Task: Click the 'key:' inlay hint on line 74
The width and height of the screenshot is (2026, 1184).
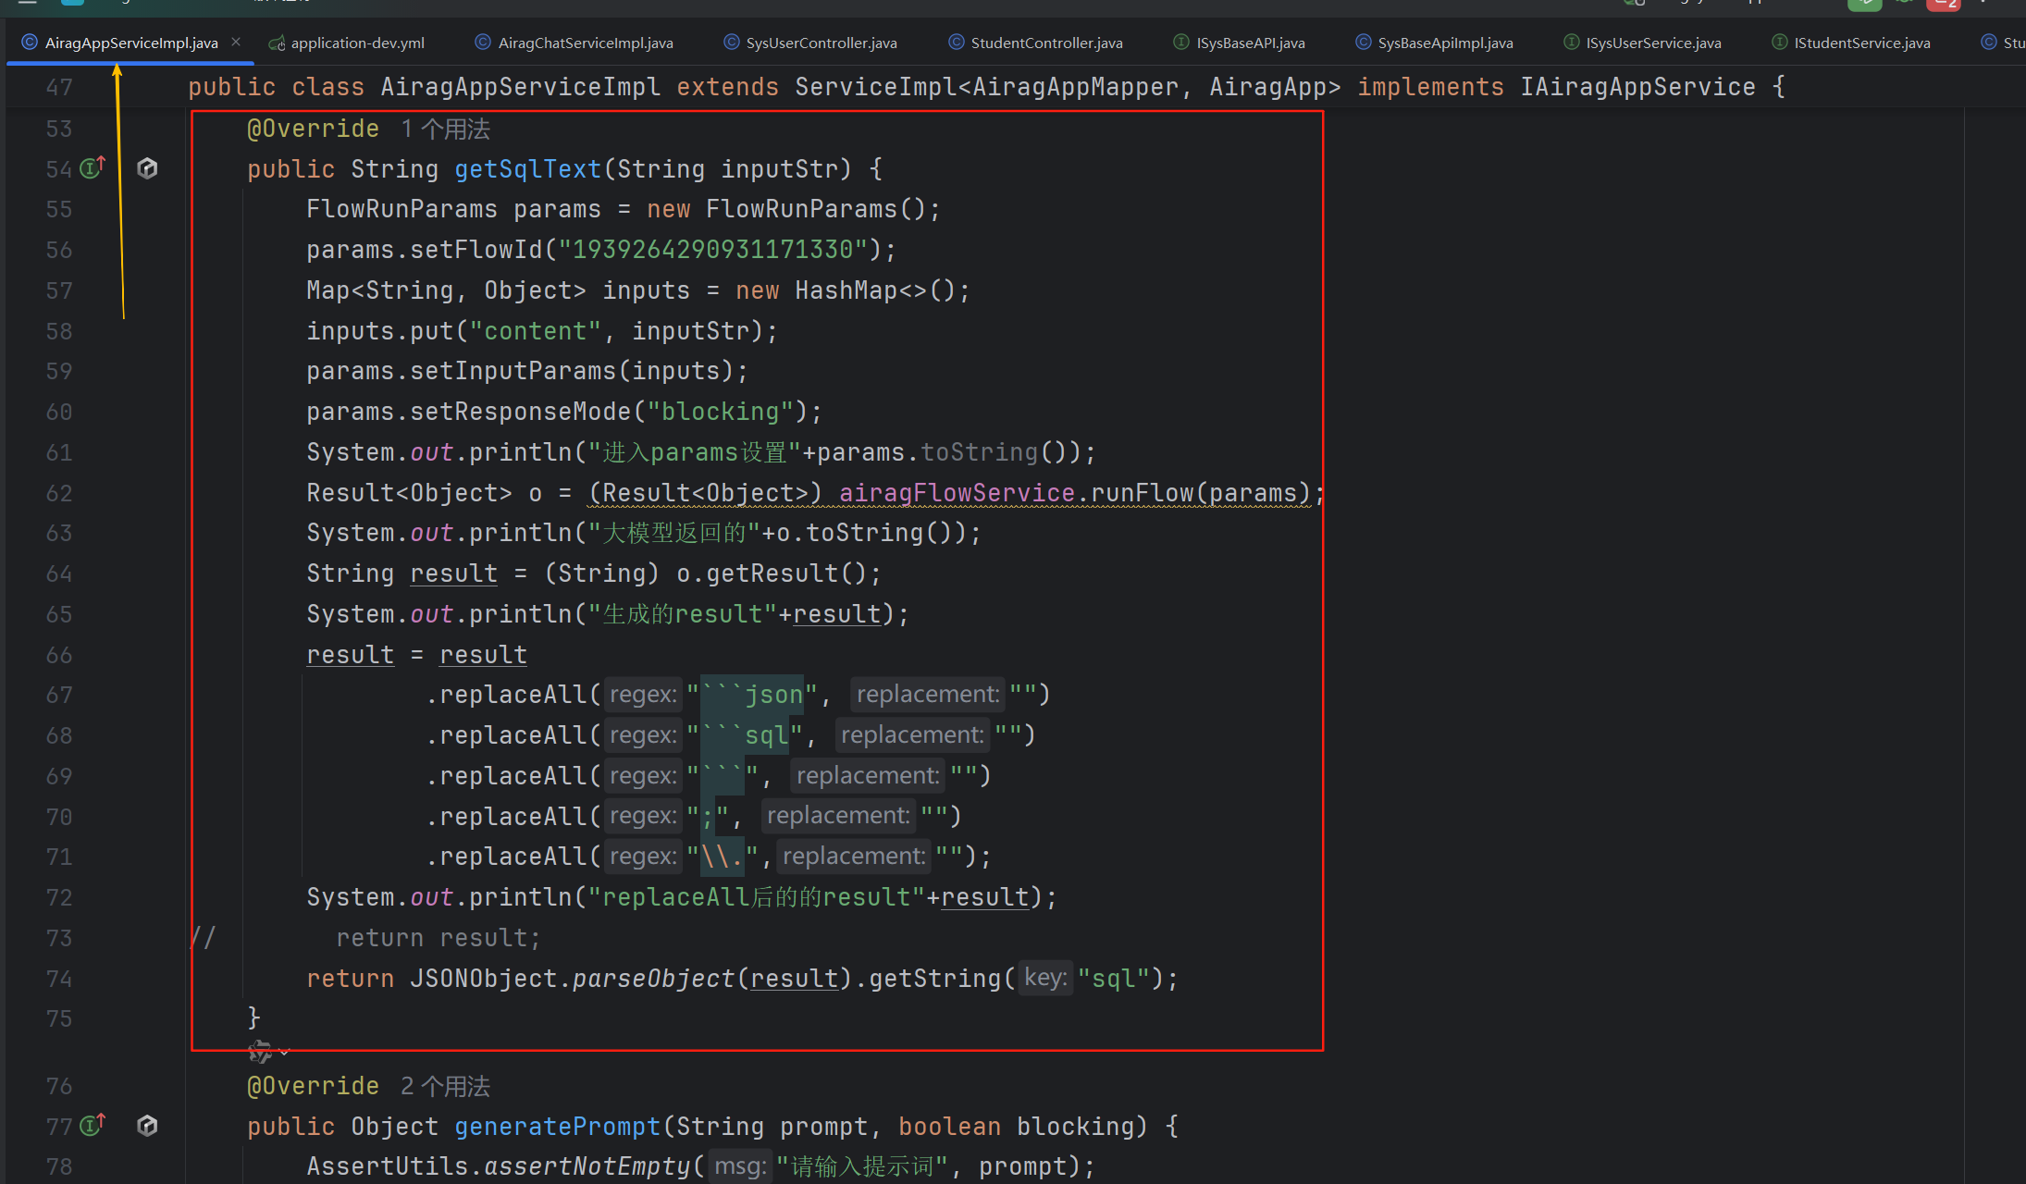Action: (x=1045, y=978)
